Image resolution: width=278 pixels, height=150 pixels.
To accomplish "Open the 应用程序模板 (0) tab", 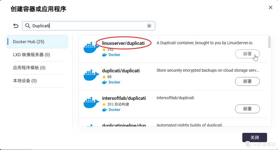I will click(x=29, y=68).
